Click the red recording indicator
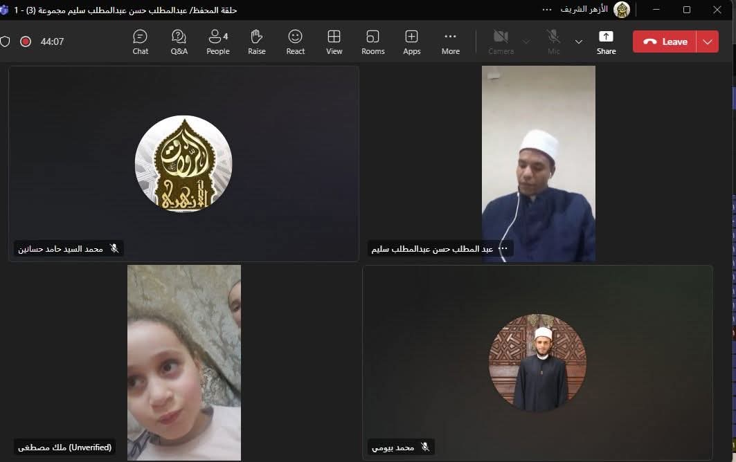This screenshot has width=736, height=462. point(26,41)
